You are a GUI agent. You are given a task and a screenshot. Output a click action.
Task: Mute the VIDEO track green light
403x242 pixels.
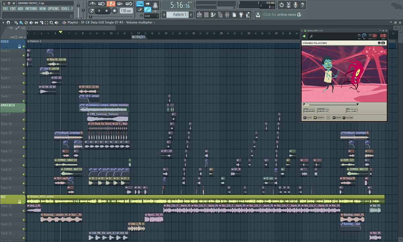tap(24, 46)
